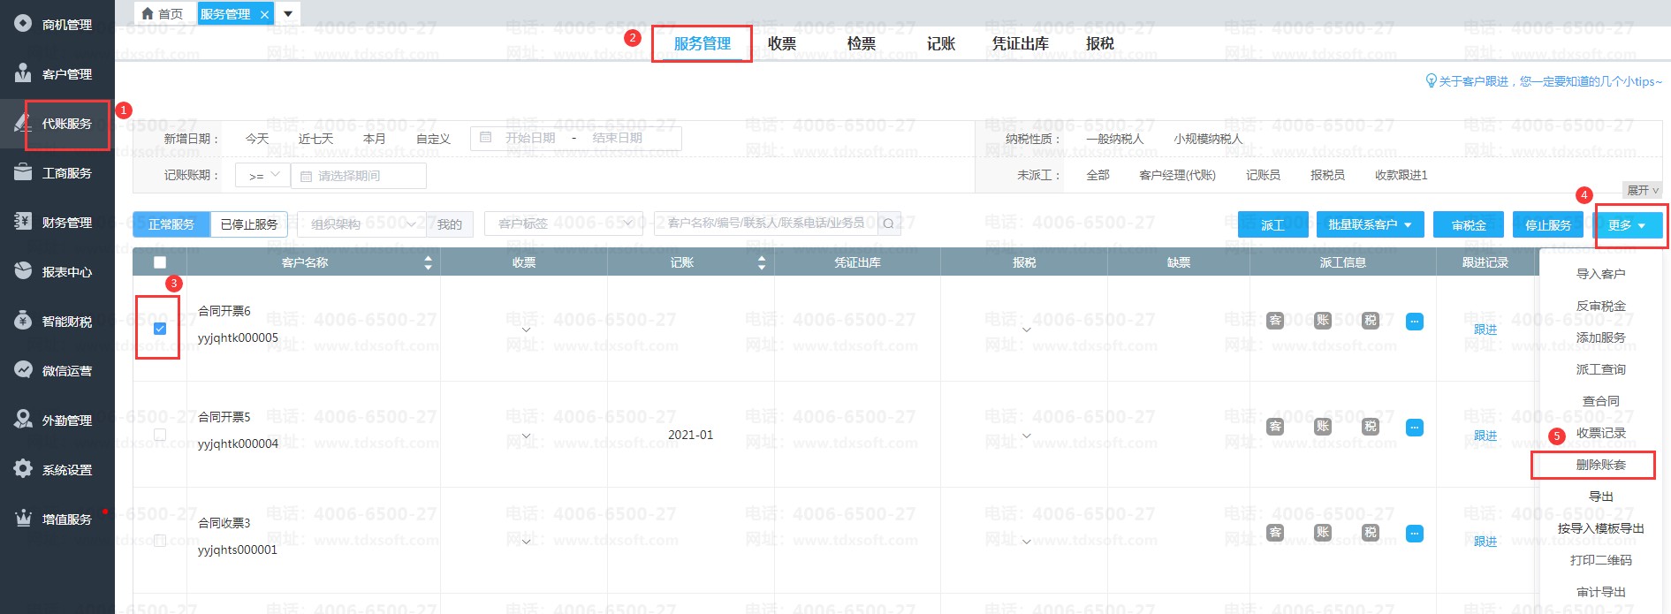Screen dimensions: 1671x614
Task: Go to 首页 home tab
Action: pos(163,14)
